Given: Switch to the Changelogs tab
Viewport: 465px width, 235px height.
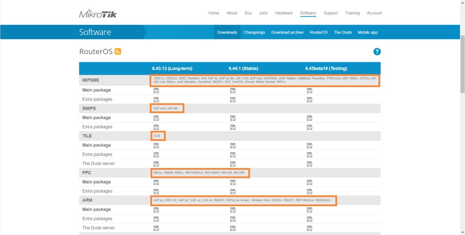Looking at the screenshot, I should pyautogui.click(x=254, y=32).
